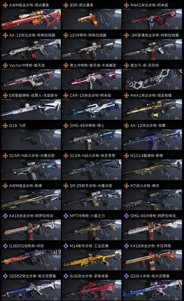This screenshot has width=184, height=301.
Task: Click the orange rarity icon beside AWM狙击步枪-捞点薯条
Action: point(5,5)
